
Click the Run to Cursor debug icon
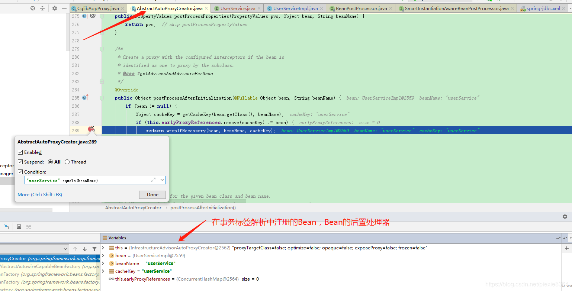coord(7,227)
